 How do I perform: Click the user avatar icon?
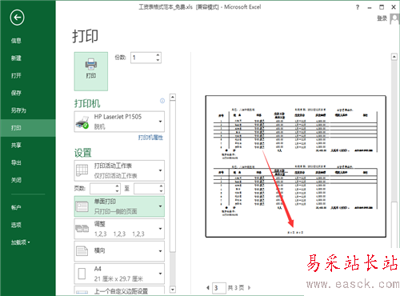click(x=394, y=18)
